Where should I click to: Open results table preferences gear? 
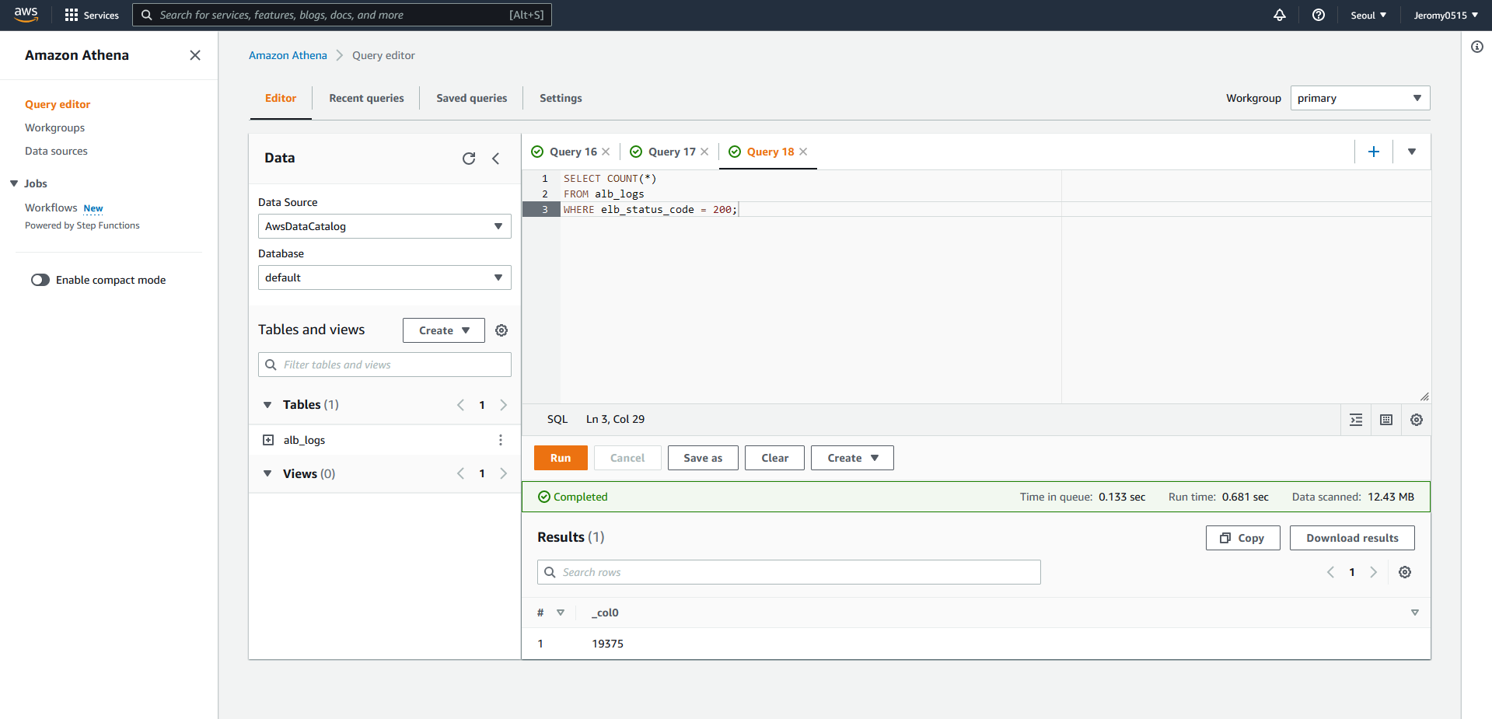[x=1405, y=572]
